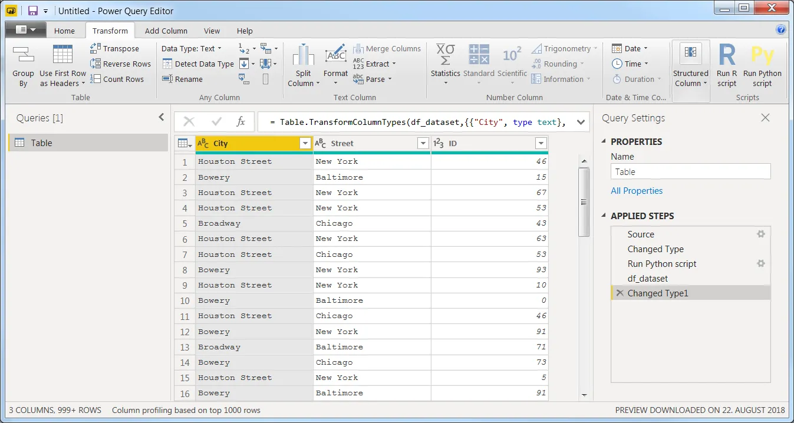
Task: Click Count Rows in Table group
Action: pyautogui.click(x=117, y=79)
